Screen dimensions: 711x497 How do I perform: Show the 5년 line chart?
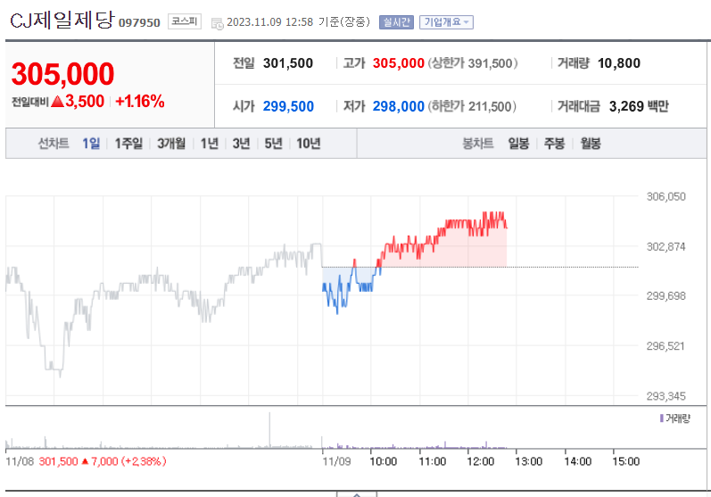273,144
